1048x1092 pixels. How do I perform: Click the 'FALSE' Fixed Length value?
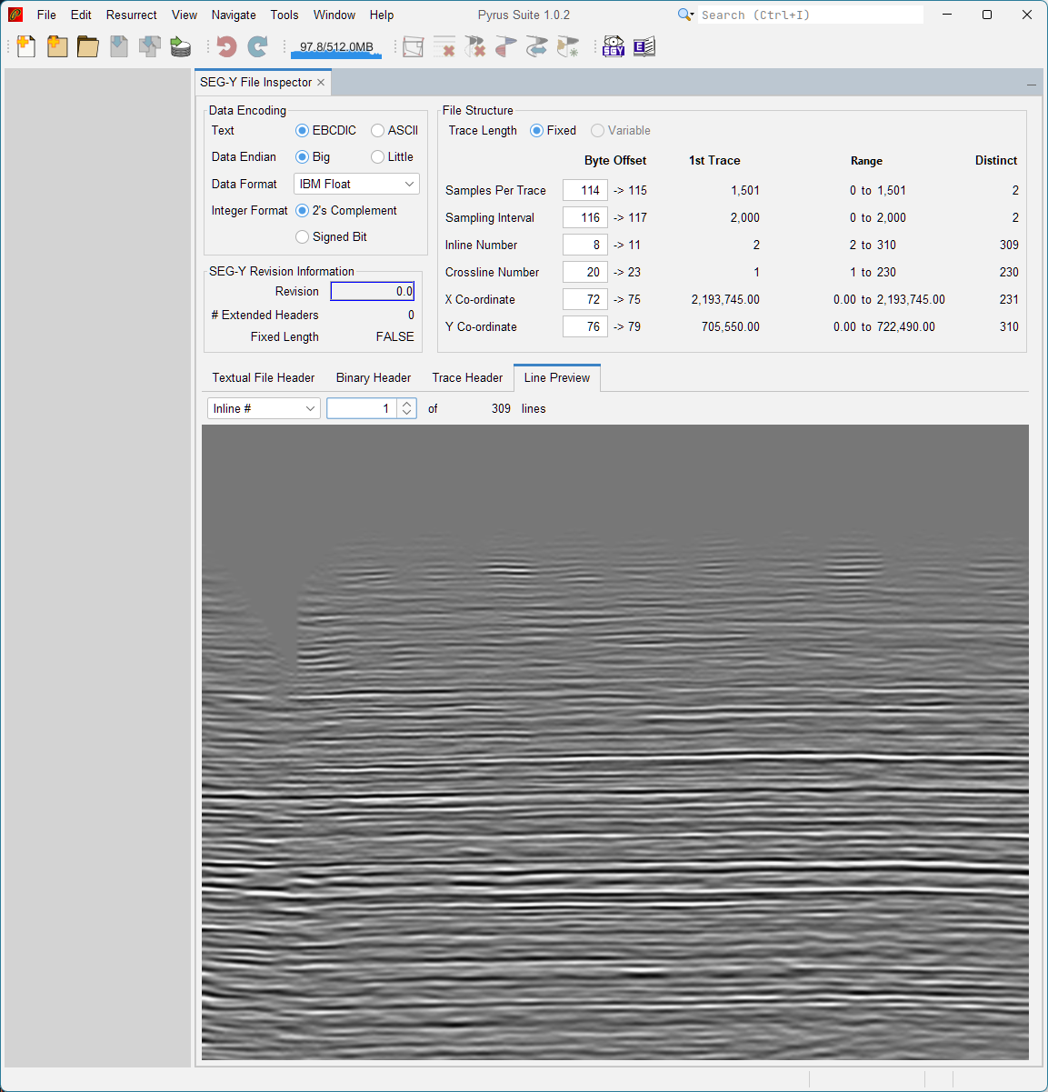click(x=395, y=336)
